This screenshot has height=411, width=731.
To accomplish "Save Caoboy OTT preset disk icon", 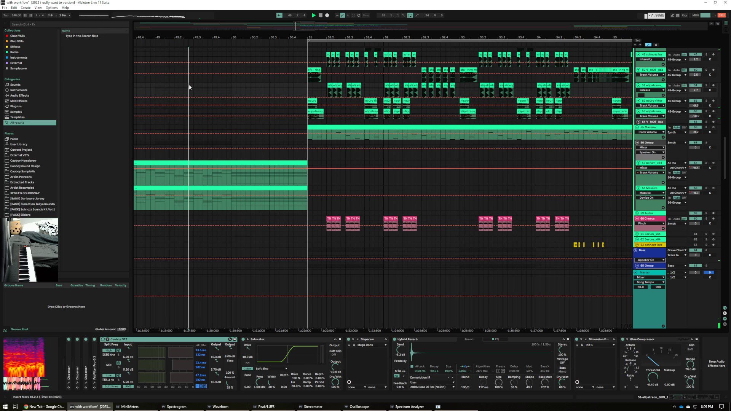I will [235, 339].
